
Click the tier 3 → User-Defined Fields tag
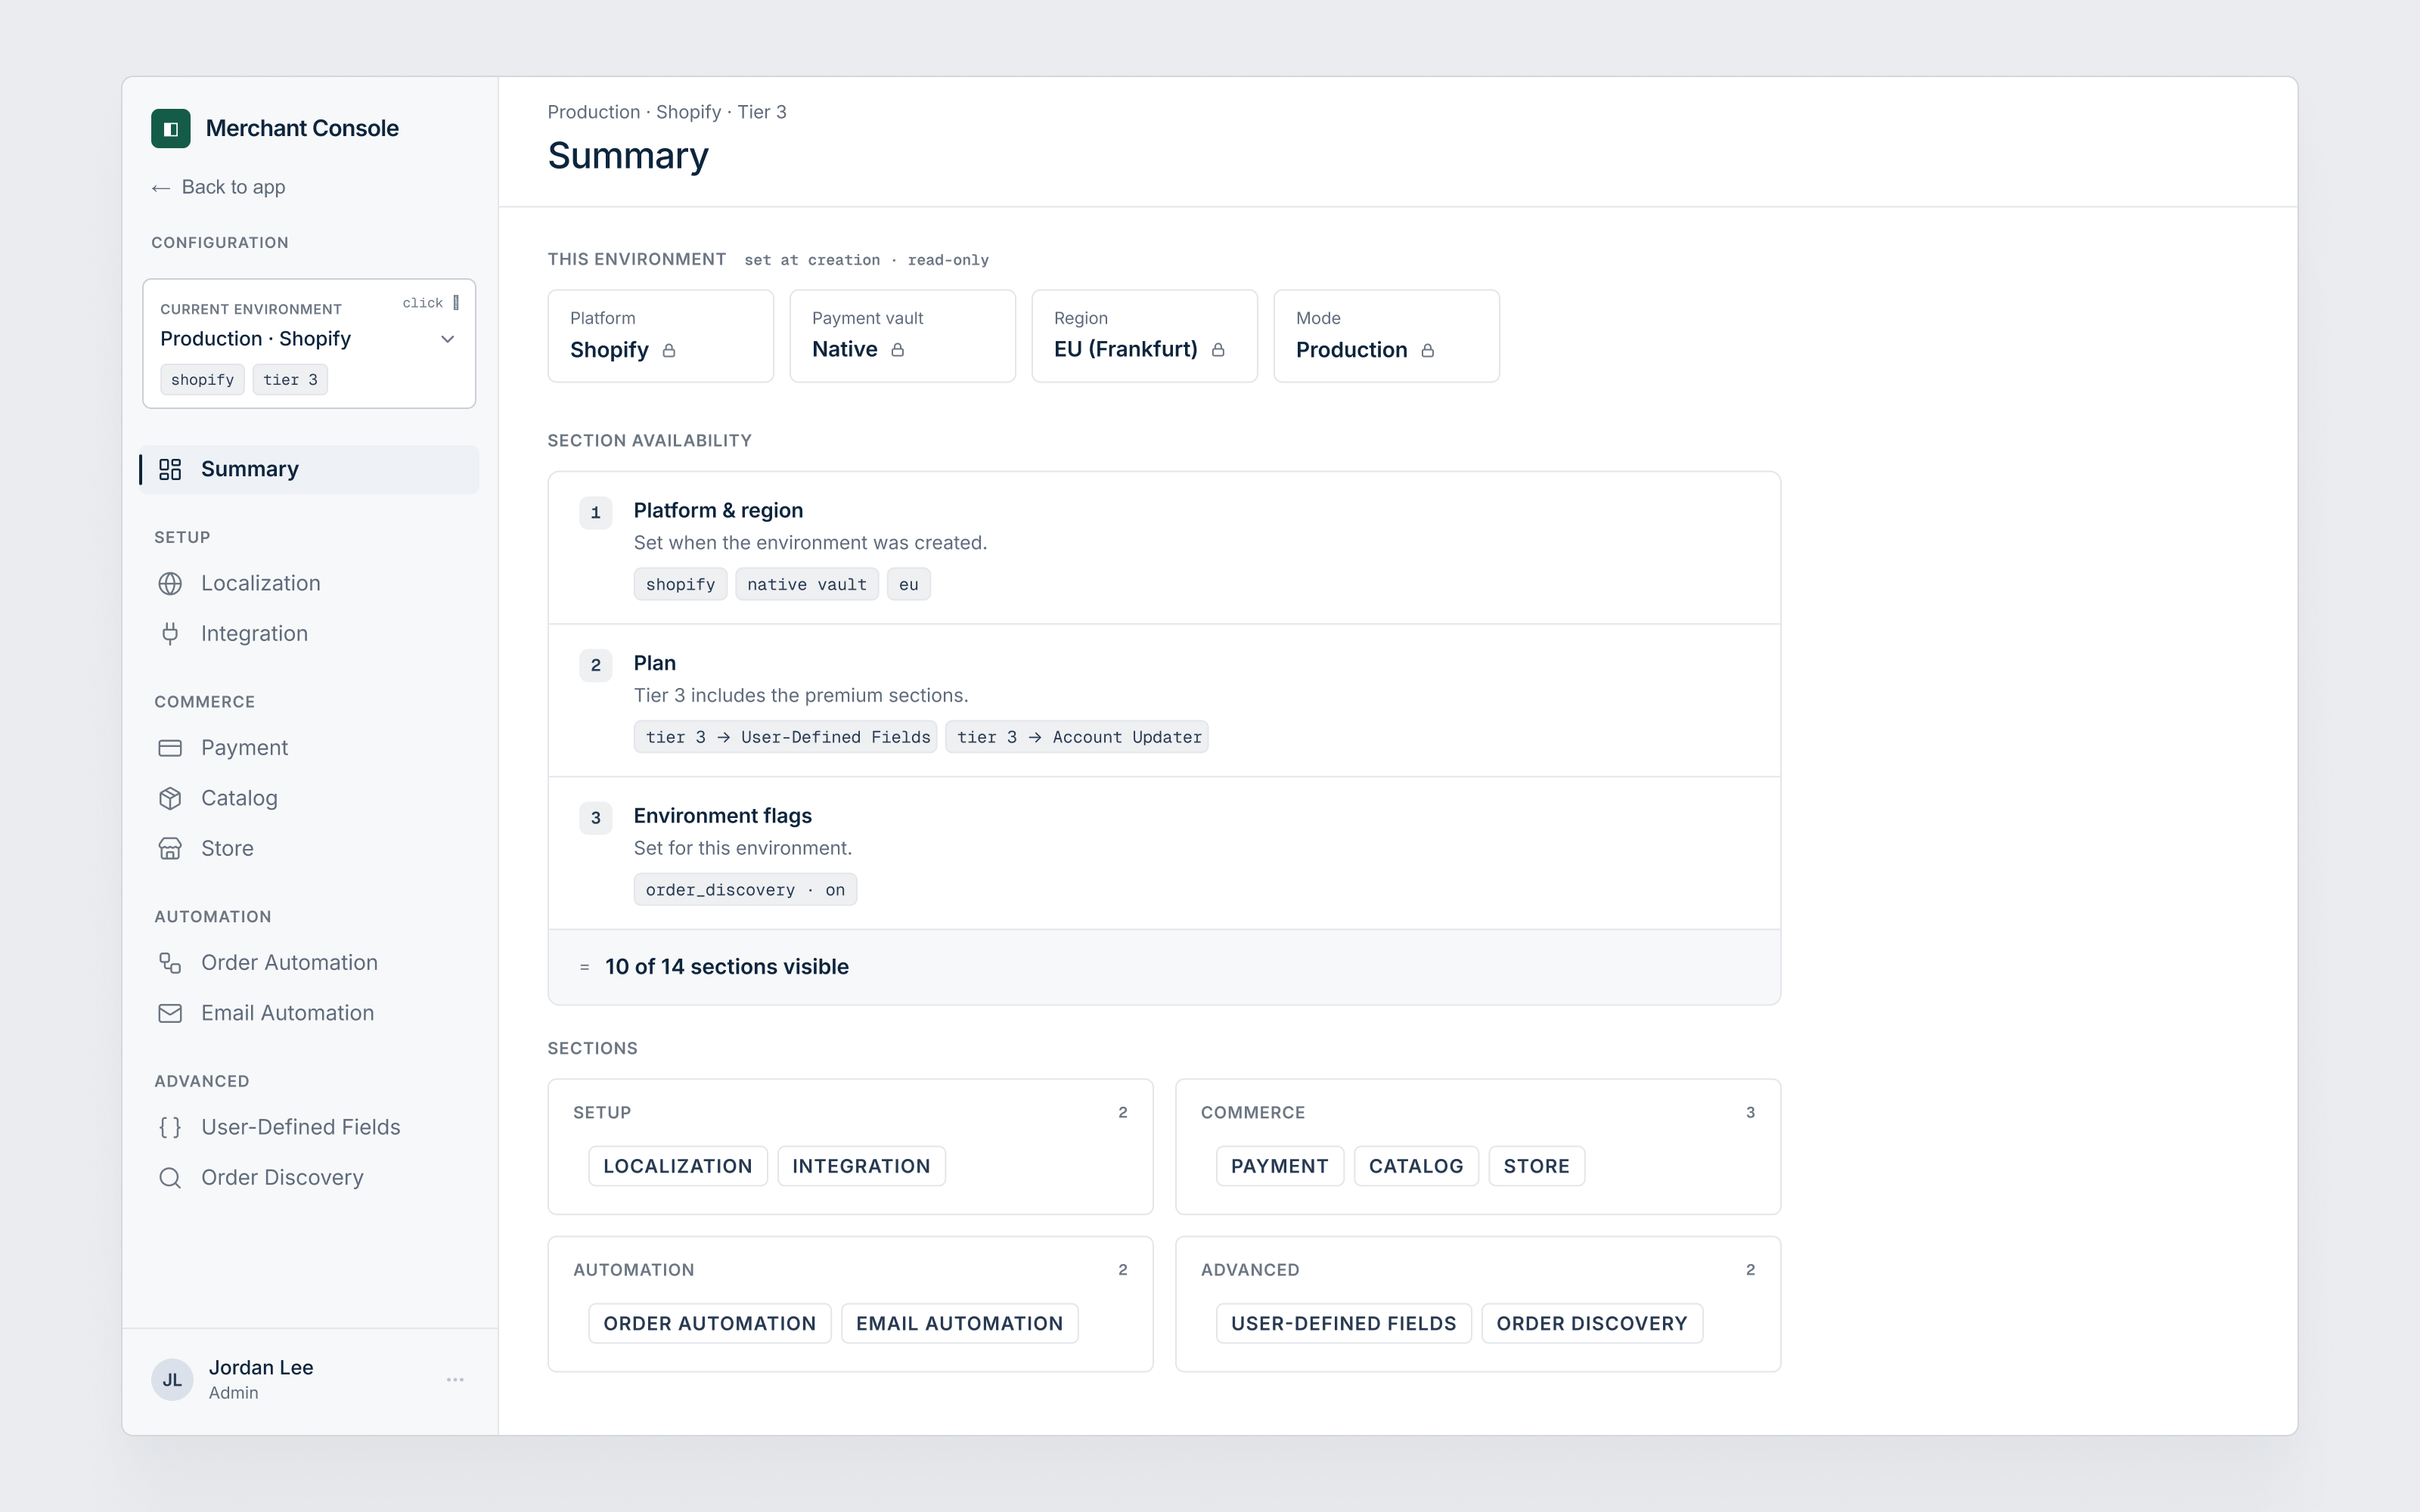786,737
